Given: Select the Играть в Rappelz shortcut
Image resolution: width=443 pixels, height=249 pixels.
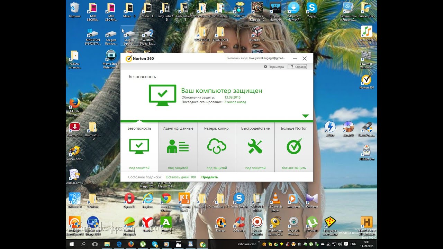Looking at the screenshot, I should [257, 11].
